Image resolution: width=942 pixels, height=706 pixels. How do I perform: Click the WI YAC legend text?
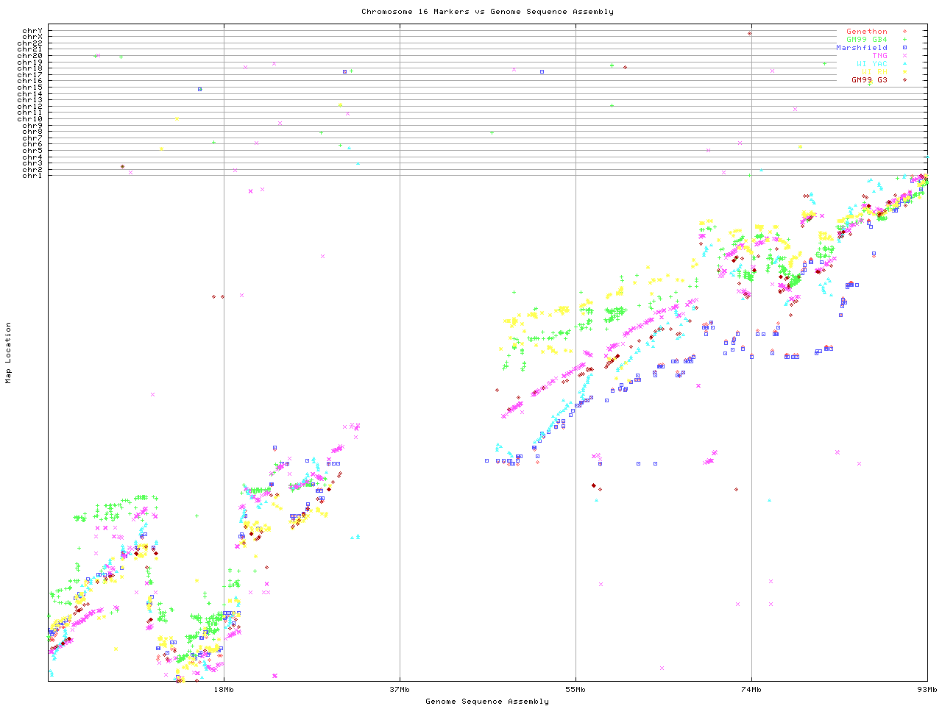pos(871,64)
